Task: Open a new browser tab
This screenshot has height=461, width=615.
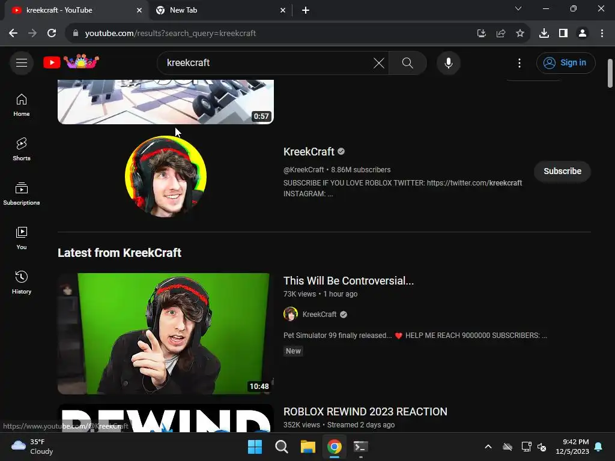Action: point(306,10)
